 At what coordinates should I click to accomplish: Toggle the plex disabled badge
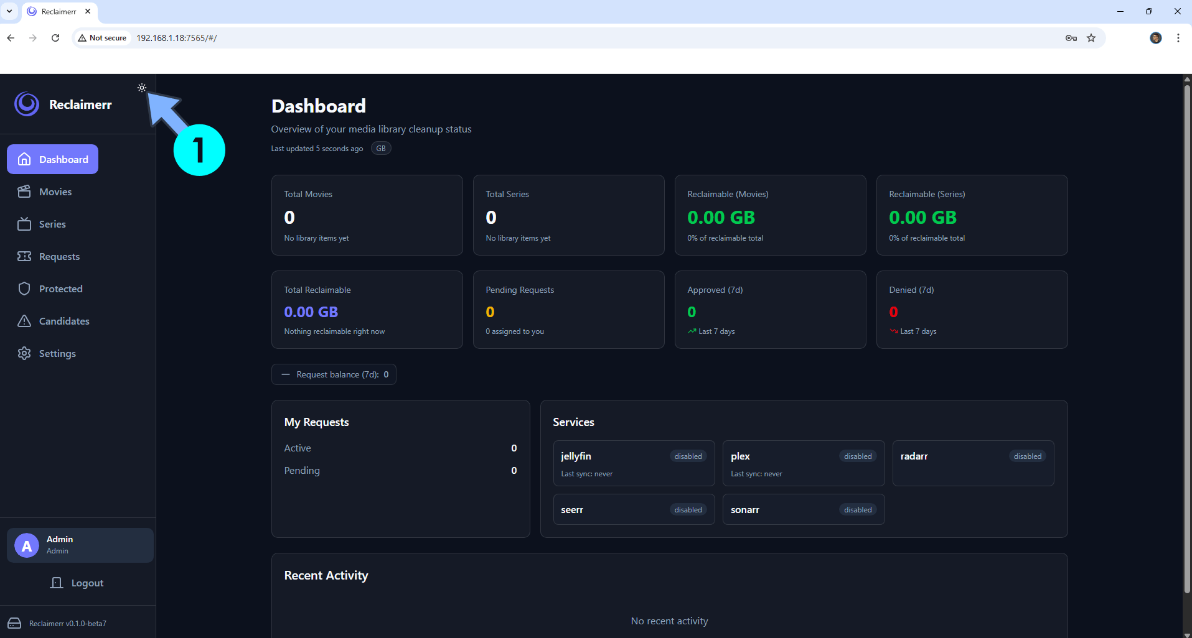857,456
